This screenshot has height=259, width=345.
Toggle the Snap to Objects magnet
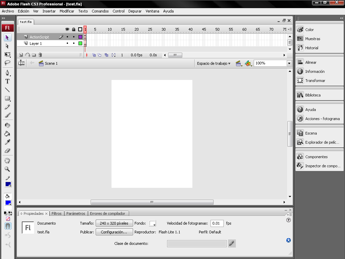pos(8,226)
